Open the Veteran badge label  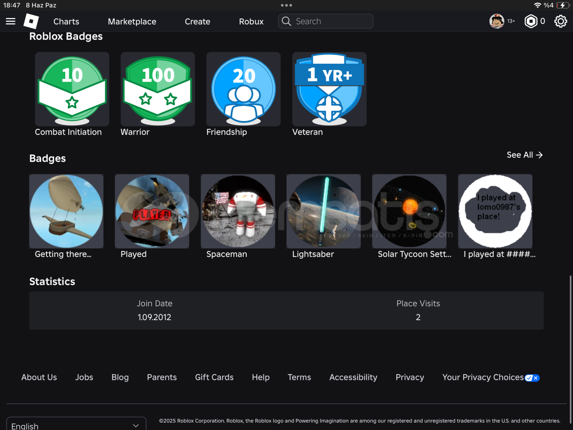(x=308, y=132)
